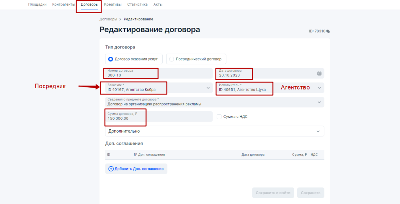Click Добавить Доп. соглашение button
This screenshot has width=400, height=204.
click(136, 169)
